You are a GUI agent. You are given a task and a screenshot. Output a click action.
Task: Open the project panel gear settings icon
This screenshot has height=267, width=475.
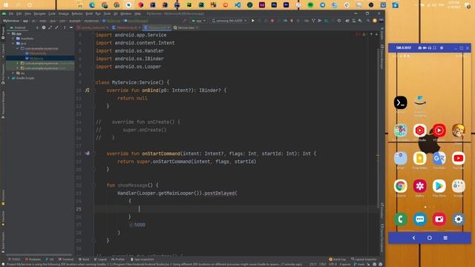[44, 27]
